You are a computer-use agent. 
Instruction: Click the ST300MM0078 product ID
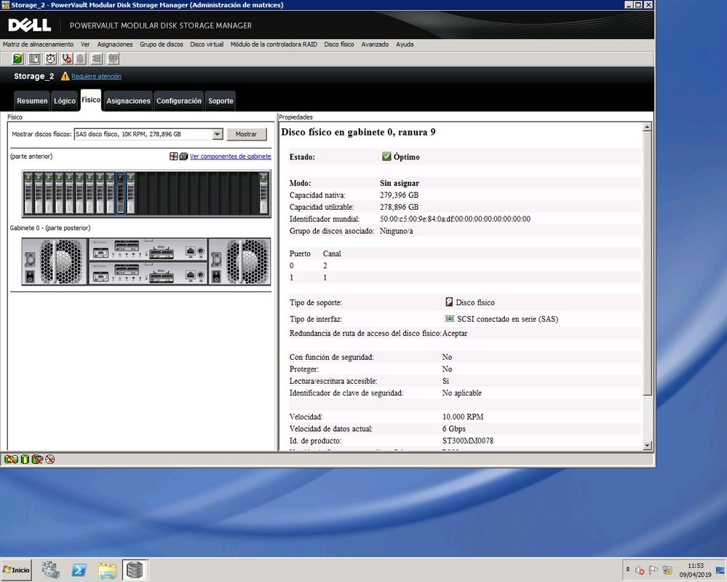pos(468,441)
